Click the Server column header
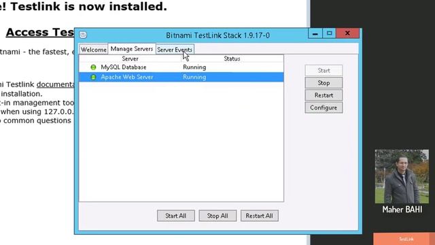435x245 pixels. (130, 59)
